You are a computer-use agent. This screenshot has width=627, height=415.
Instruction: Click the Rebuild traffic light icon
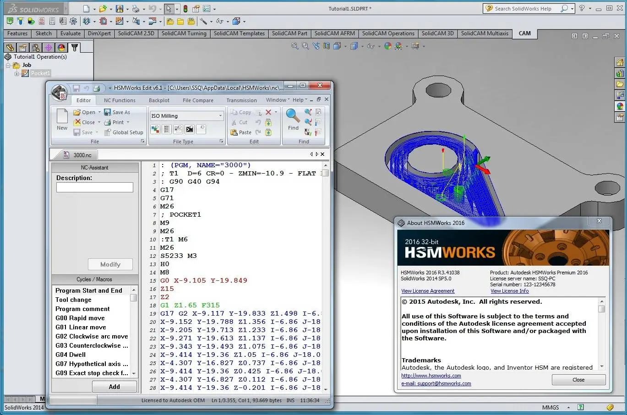[185, 8]
